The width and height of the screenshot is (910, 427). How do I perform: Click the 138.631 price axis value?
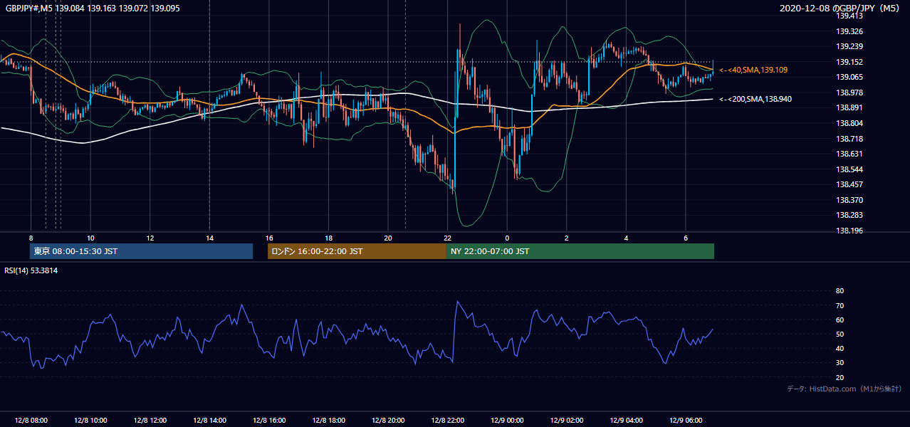coord(849,154)
